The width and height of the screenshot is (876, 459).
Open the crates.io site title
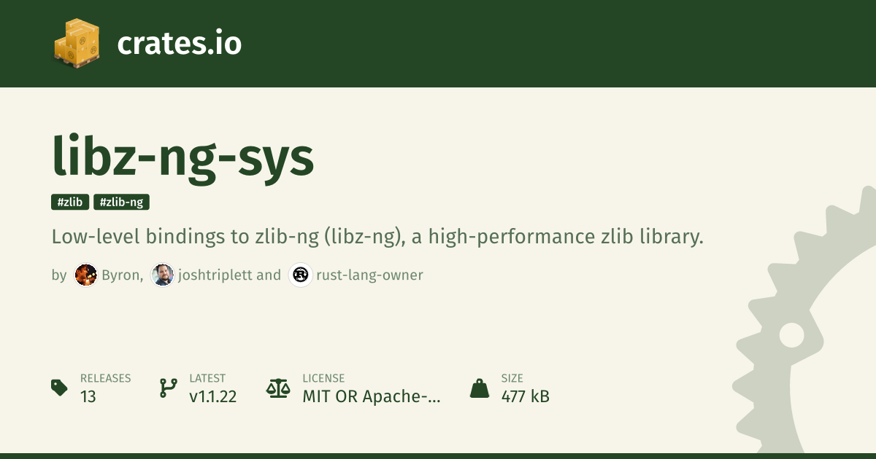[179, 44]
